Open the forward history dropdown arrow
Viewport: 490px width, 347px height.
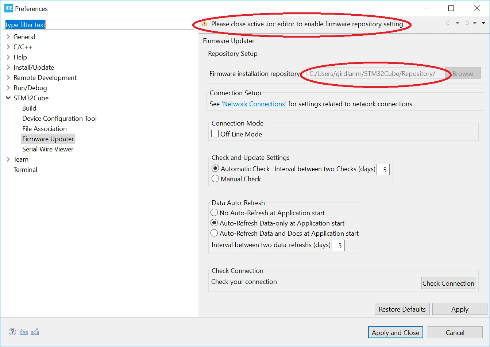(x=475, y=23)
